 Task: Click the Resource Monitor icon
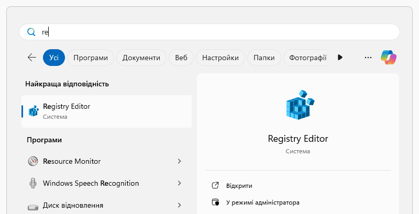[34, 161]
